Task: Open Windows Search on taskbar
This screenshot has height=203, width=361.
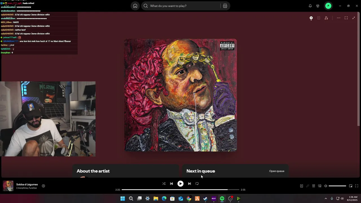Action: 131,199
